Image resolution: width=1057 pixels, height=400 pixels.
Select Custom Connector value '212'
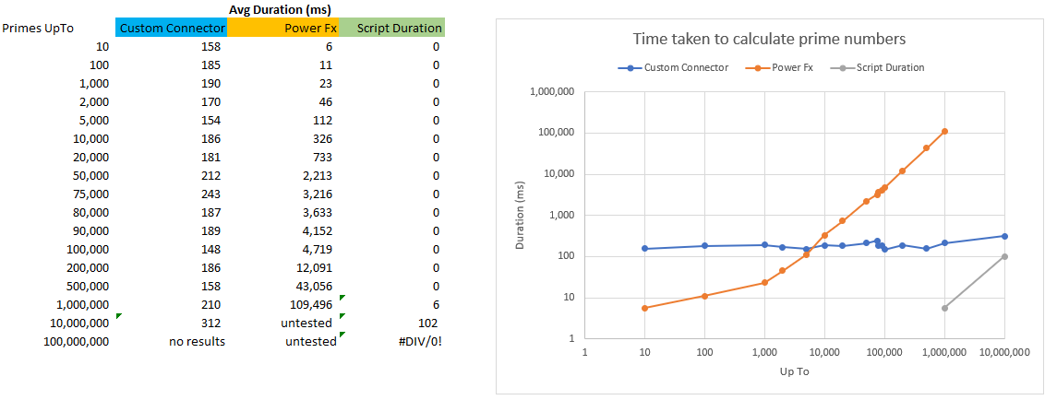(211, 176)
